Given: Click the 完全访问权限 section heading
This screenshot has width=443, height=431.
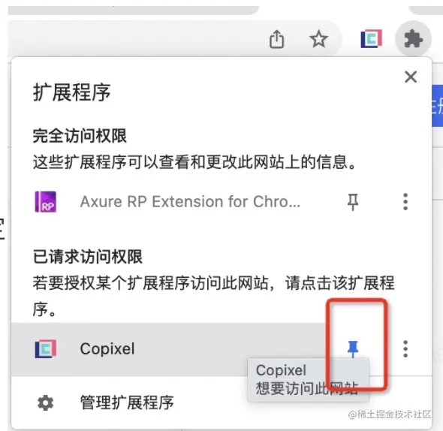Looking at the screenshot, I should [80, 136].
